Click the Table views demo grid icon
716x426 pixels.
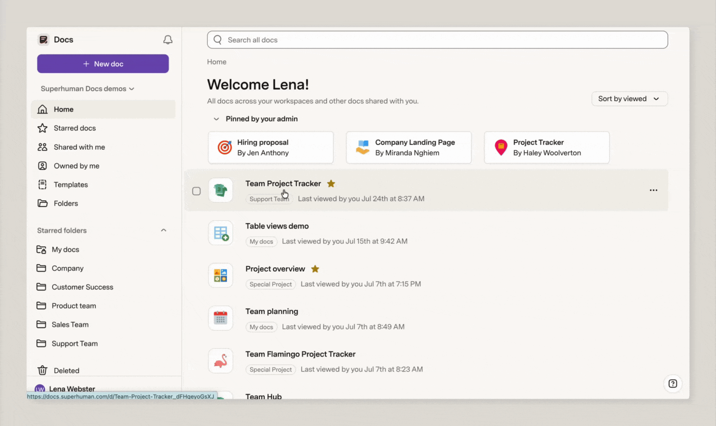coord(220,233)
